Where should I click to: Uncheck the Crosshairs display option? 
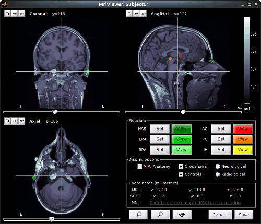(x=181, y=167)
